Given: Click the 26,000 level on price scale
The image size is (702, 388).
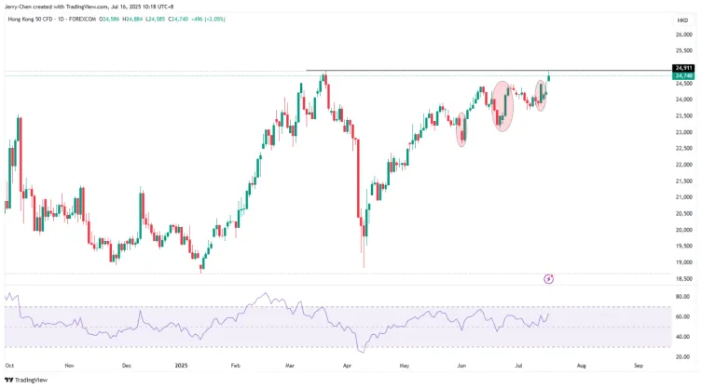Looking at the screenshot, I should [682, 34].
